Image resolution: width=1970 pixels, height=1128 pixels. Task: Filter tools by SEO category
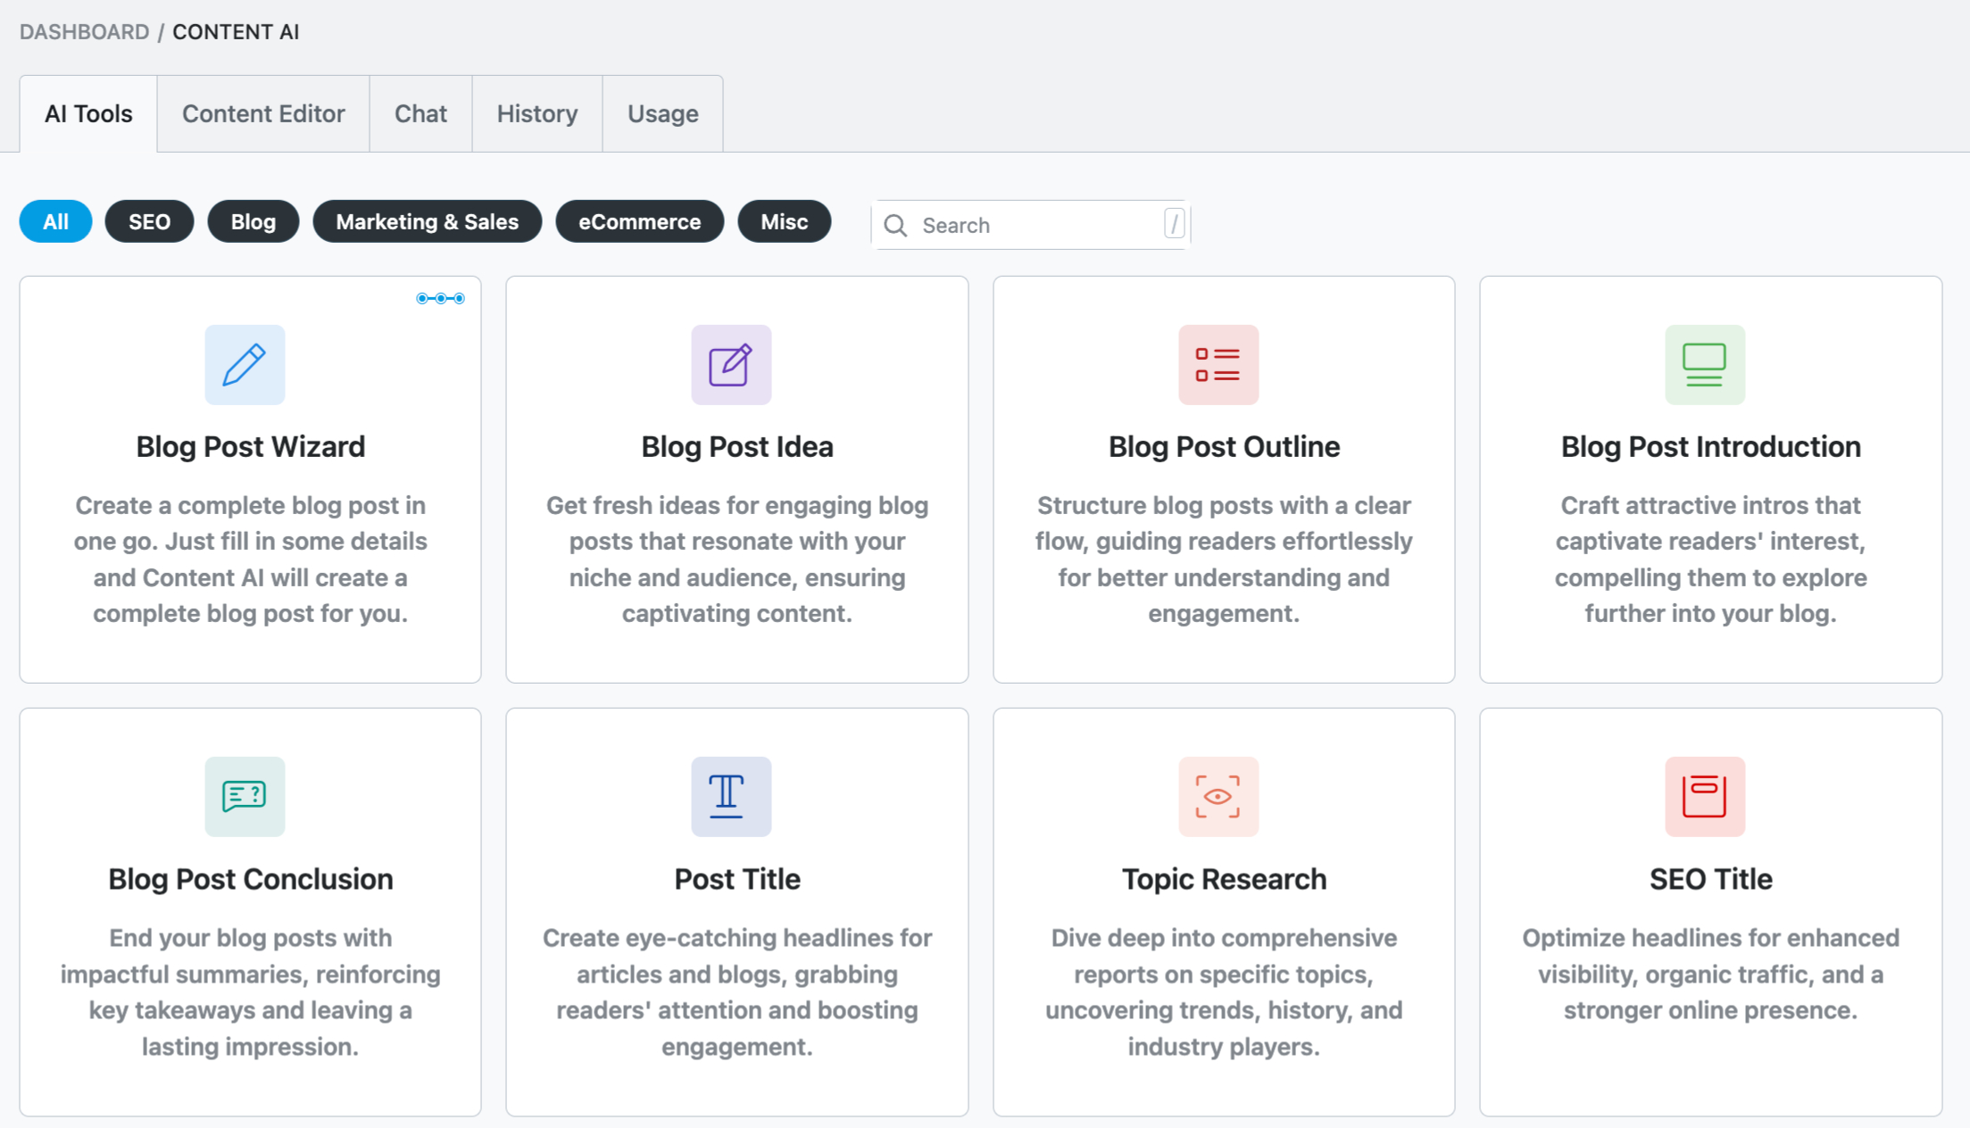point(149,221)
